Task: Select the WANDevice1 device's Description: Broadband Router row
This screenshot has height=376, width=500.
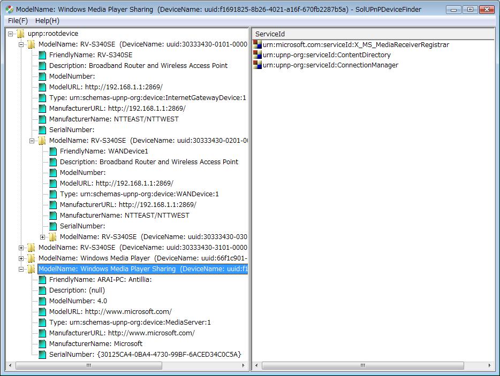Action: (149, 162)
